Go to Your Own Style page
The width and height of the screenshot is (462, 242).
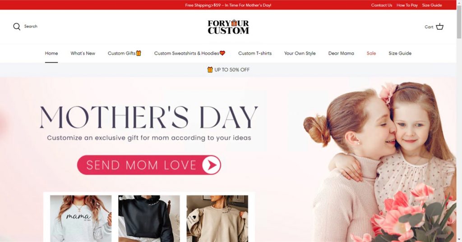pos(300,53)
